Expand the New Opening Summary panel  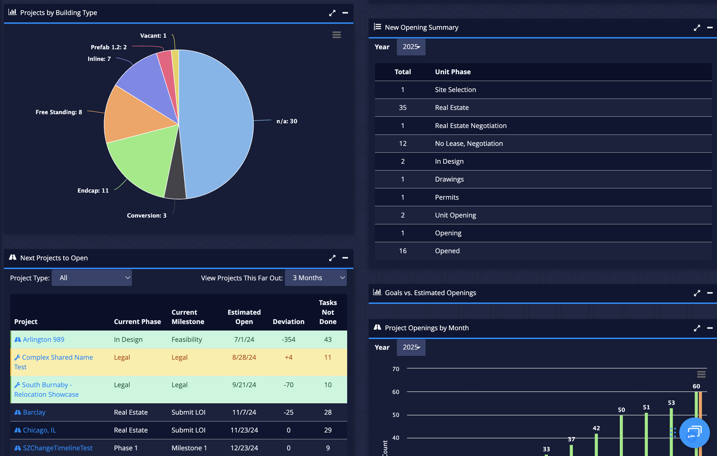(697, 28)
